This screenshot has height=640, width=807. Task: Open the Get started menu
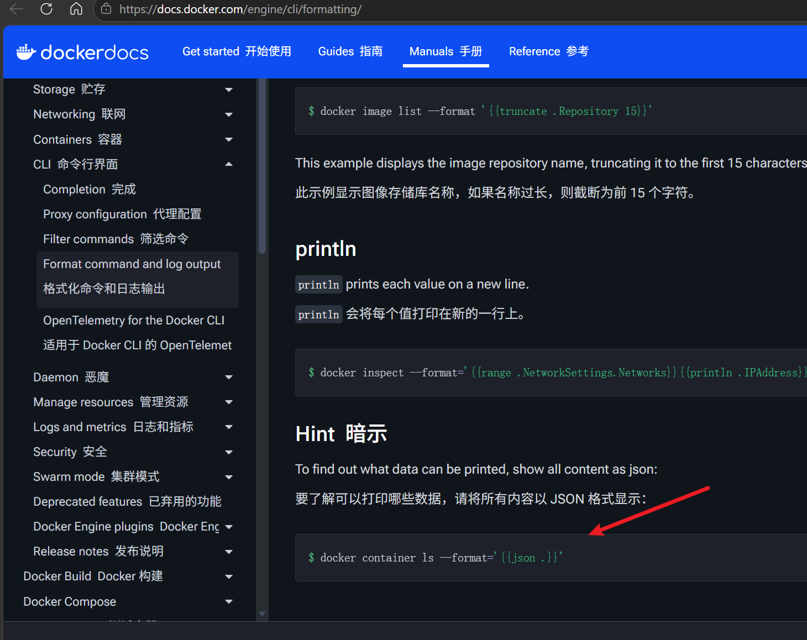[237, 51]
